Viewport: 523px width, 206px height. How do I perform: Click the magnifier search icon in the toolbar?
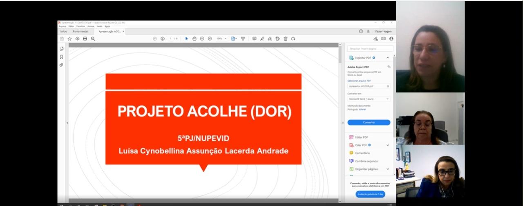pyautogui.click(x=93, y=39)
